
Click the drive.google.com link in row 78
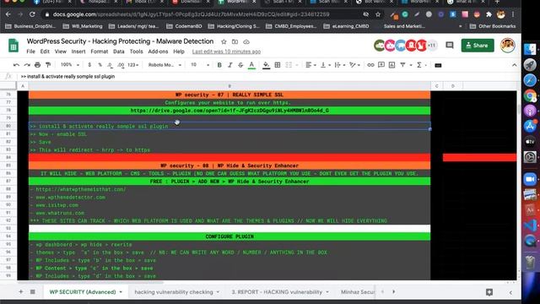[229, 111]
